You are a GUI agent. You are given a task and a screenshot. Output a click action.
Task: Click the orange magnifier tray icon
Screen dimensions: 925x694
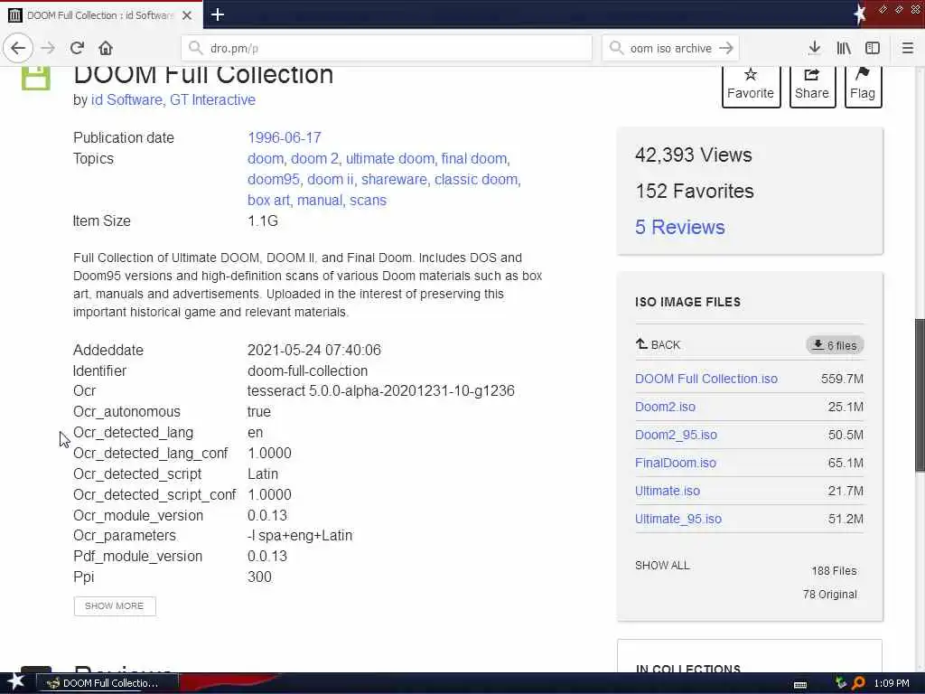click(x=858, y=683)
